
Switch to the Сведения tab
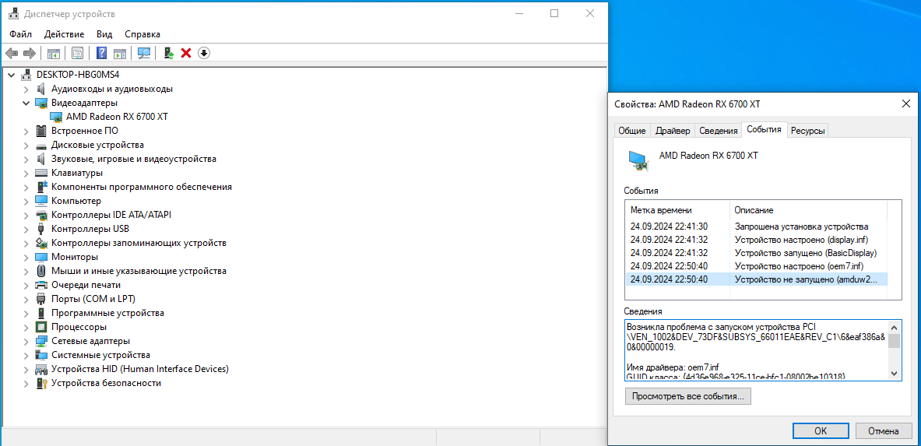pyautogui.click(x=719, y=131)
